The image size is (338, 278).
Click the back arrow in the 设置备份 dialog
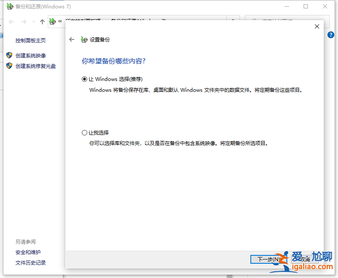(x=72, y=39)
